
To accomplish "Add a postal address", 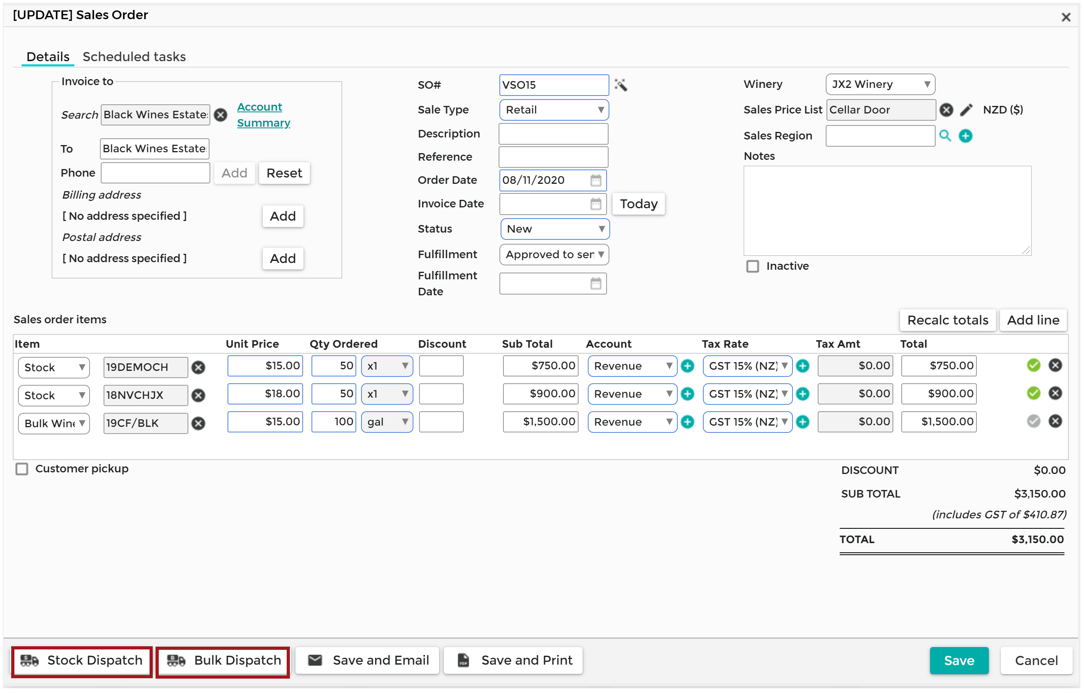I will point(283,259).
